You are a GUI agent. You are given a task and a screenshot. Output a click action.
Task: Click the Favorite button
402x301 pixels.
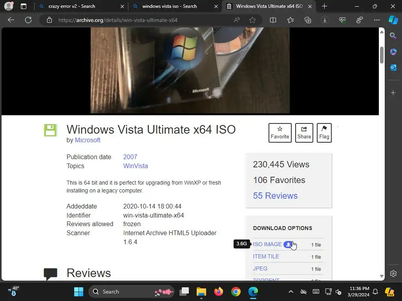pyautogui.click(x=280, y=133)
